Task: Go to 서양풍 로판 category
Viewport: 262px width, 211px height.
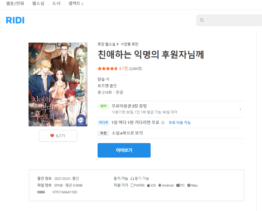Action: point(129,44)
